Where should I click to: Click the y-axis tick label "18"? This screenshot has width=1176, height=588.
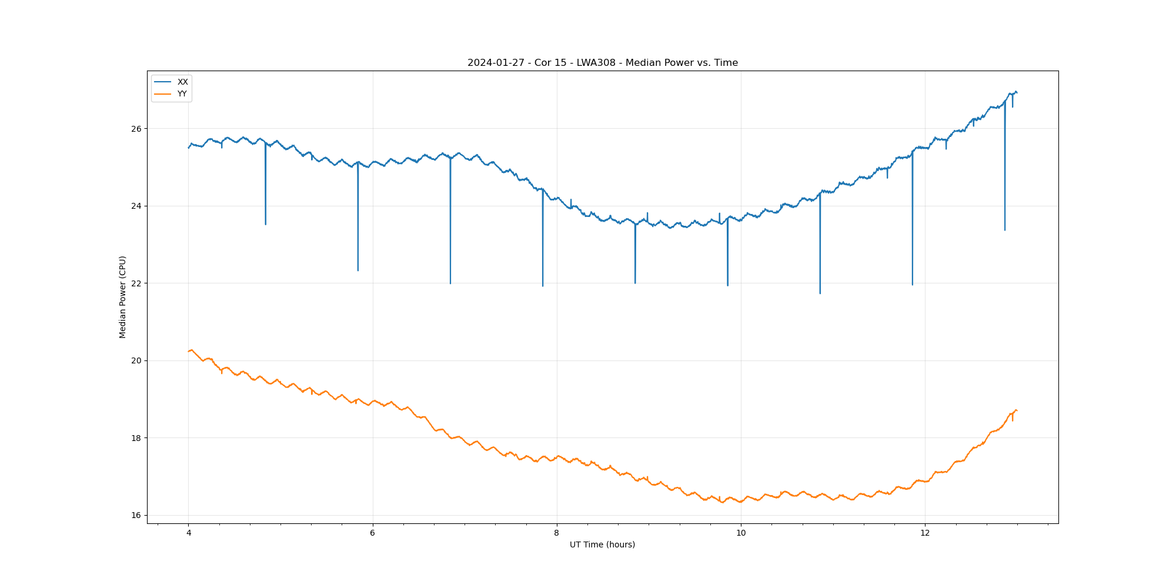[x=136, y=438]
